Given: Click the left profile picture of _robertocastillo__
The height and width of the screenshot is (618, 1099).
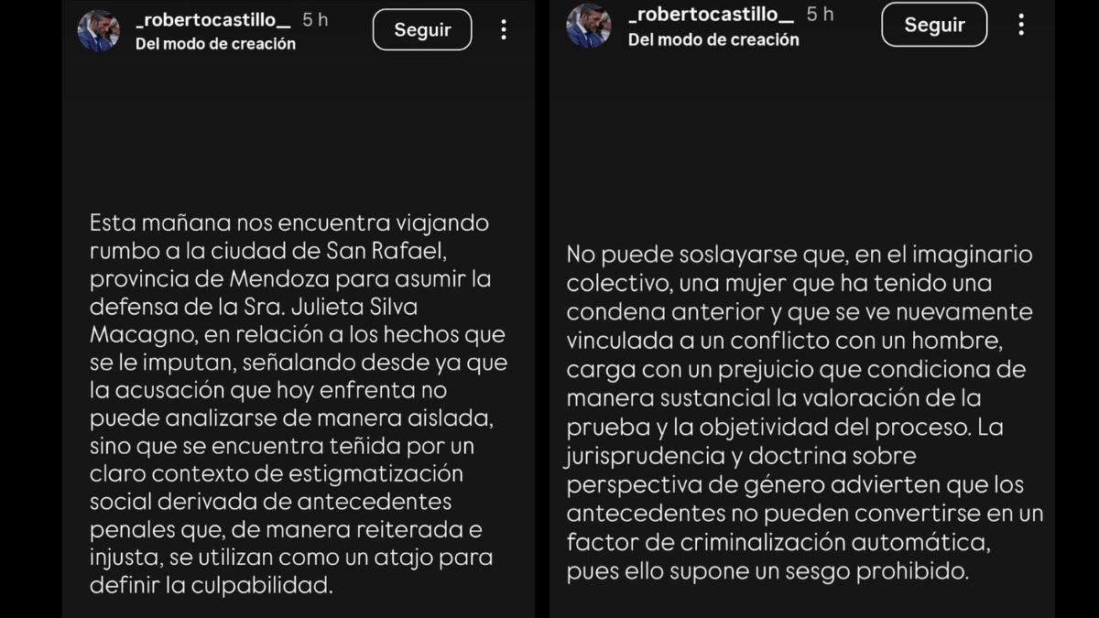Looking at the screenshot, I should (x=98, y=29).
